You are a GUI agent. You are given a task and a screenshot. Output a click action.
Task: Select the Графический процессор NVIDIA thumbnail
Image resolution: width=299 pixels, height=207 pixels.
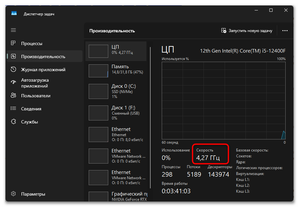(98, 197)
